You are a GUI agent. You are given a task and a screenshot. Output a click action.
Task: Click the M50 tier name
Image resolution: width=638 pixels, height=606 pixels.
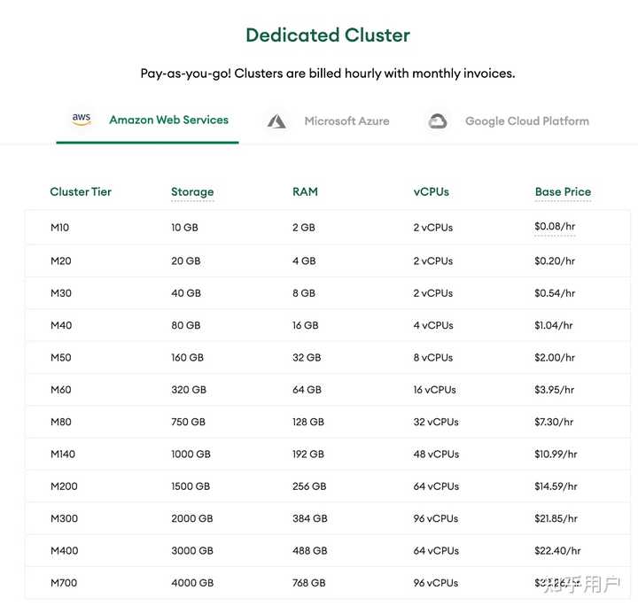pos(61,358)
